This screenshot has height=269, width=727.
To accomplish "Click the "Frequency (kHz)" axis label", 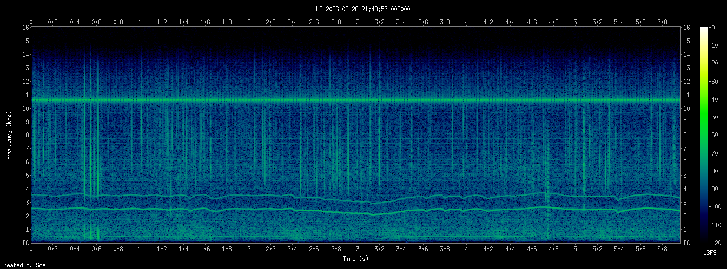I will coord(9,135).
